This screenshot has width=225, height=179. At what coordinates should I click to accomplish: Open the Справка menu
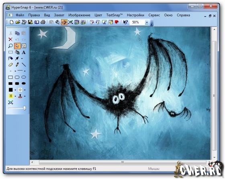[183, 15]
